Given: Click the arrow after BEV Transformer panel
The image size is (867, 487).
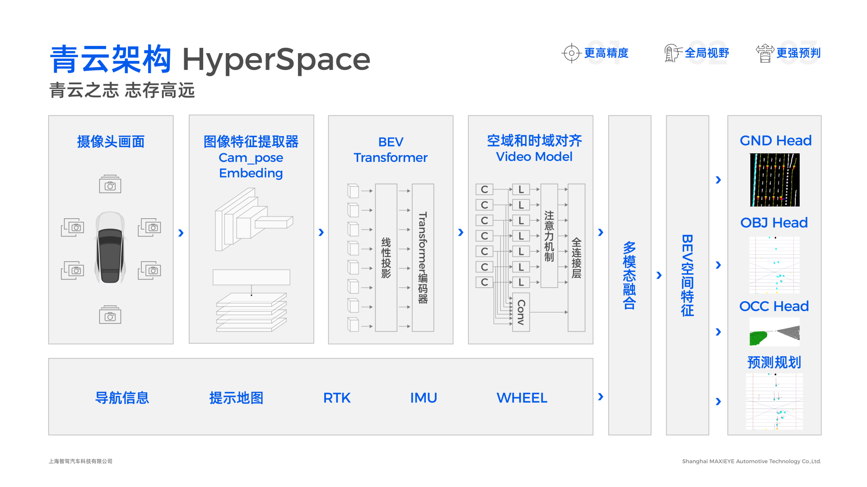Looking at the screenshot, I should click(461, 232).
